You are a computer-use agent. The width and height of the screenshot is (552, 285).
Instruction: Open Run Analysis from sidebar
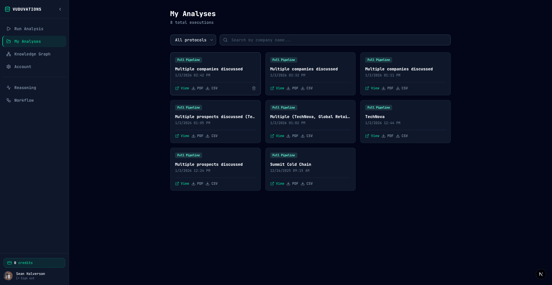[34, 29]
